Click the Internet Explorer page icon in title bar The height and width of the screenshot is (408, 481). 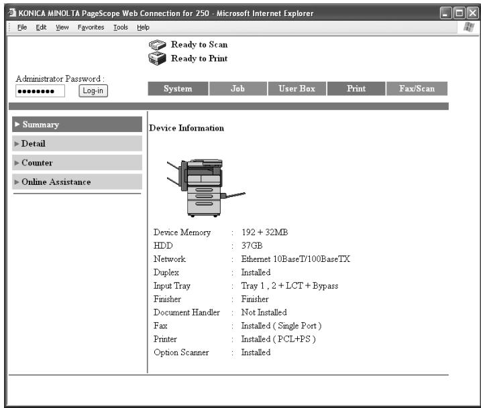point(12,13)
